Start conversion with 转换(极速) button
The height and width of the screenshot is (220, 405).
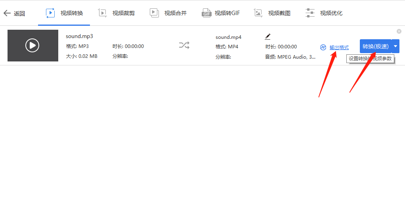tap(376, 46)
